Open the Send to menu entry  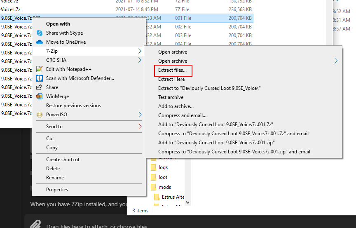pyautogui.click(x=89, y=127)
